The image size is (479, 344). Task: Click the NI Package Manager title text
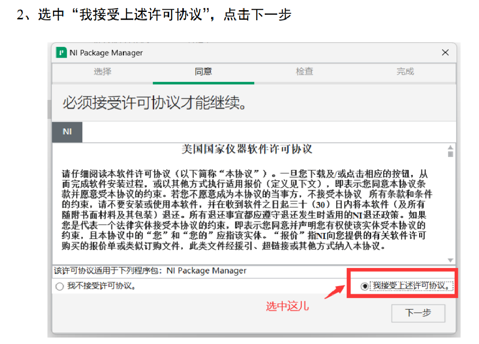click(x=106, y=53)
